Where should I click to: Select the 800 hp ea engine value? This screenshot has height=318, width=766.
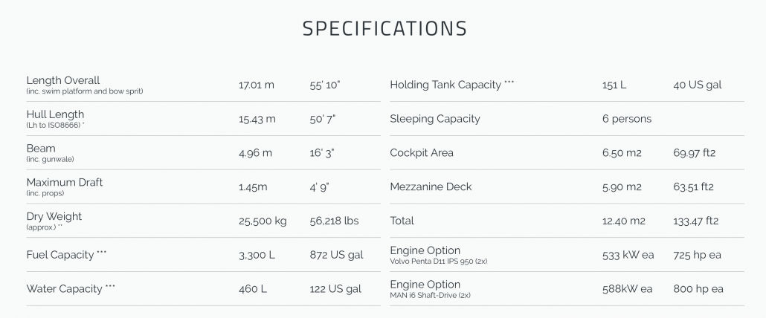(x=698, y=289)
